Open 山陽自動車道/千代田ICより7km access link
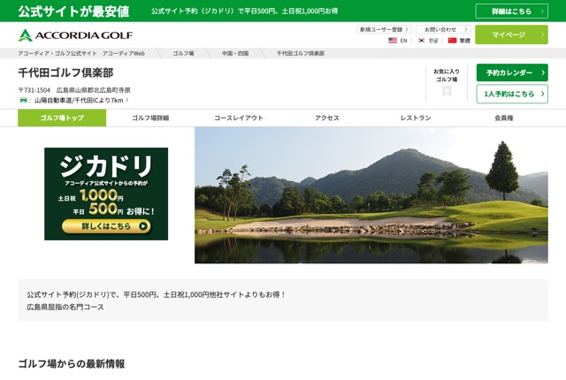This screenshot has width=566, height=380. coord(81,100)
